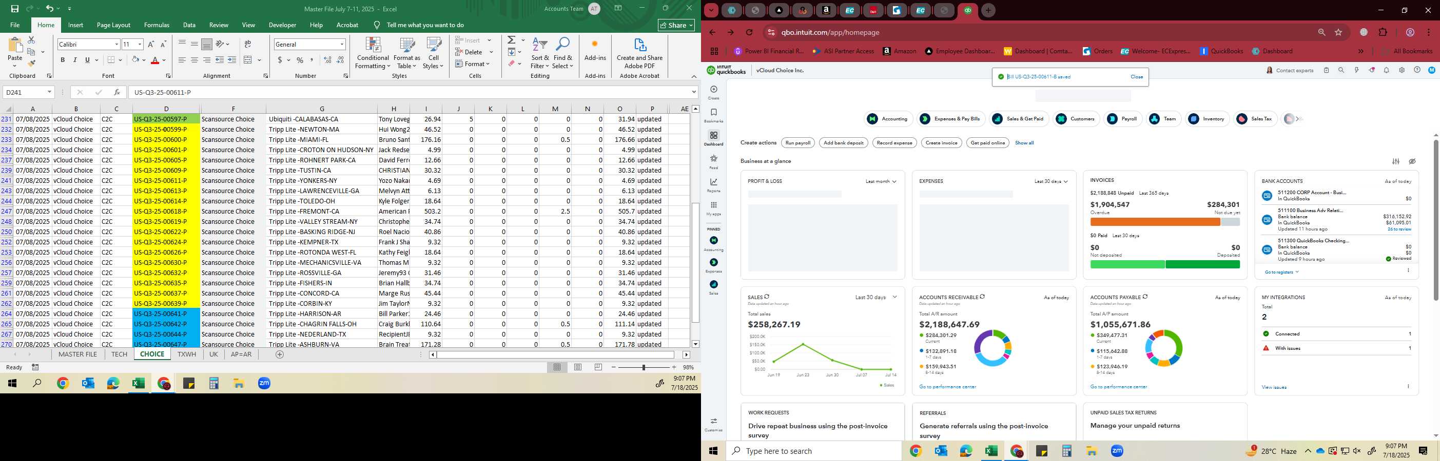
Task: Click customize dashboard sliders icon
Action: (x=1396, y=161)
